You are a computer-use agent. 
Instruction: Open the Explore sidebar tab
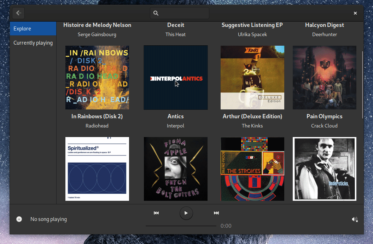33,29
